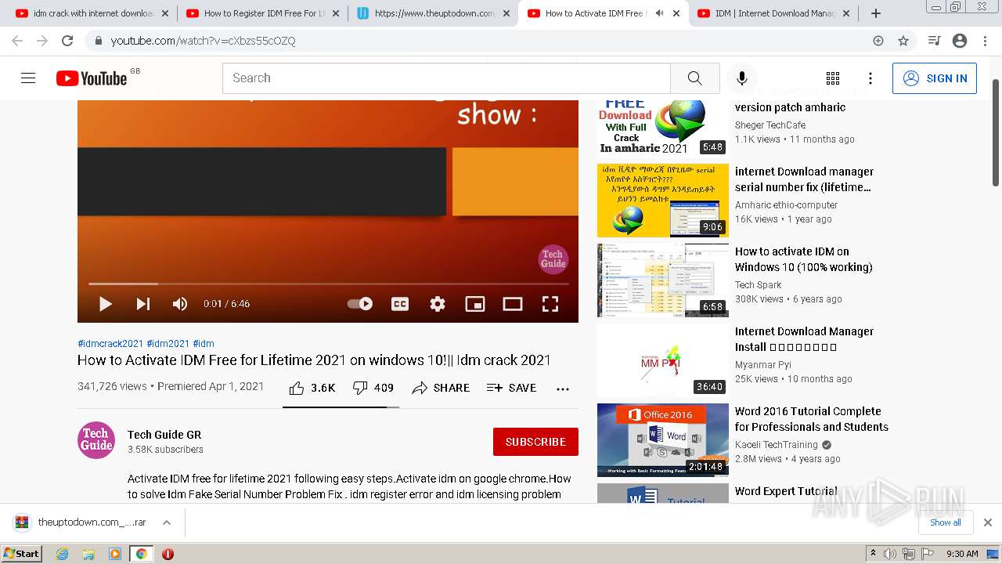Open Internet Explorer from taskbar

tap(63, 554)
